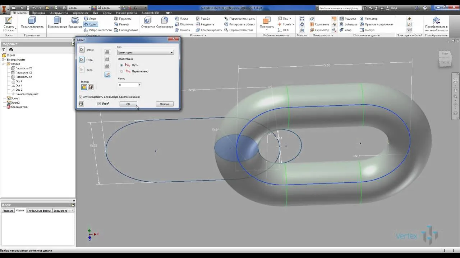Activate the Сдвиг sweep tool
The height and width of the screenshot is (258, 460).
click(x=90, y=24)
